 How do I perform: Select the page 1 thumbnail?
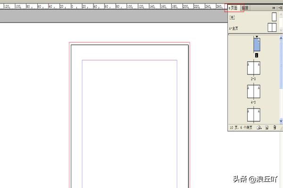point(257,45)
